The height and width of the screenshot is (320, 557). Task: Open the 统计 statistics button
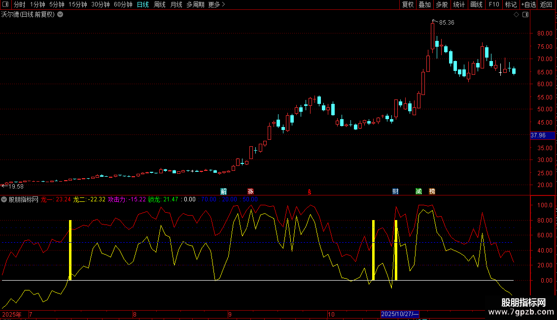click(459, 4)
